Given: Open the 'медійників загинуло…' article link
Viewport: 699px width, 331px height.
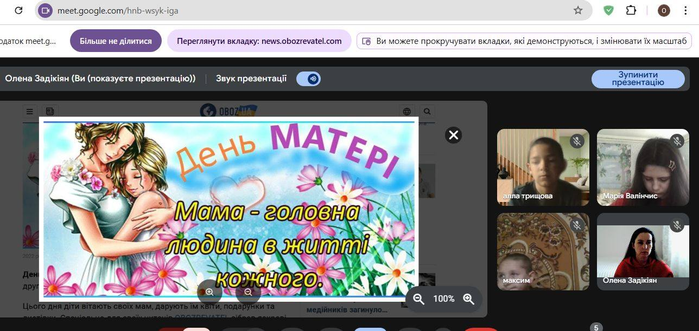Looking at the screenshot, I should 347,310.
